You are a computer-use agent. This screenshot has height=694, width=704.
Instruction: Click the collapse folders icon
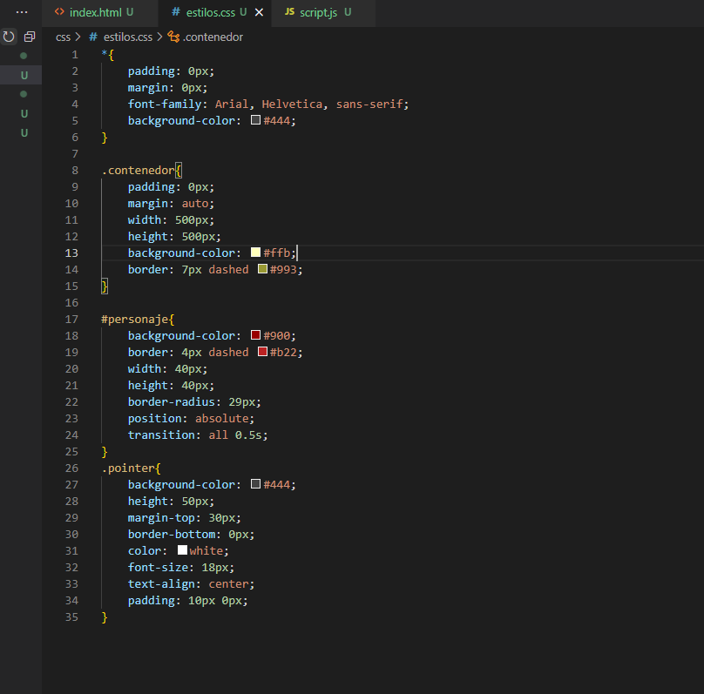tap(30, 37)
